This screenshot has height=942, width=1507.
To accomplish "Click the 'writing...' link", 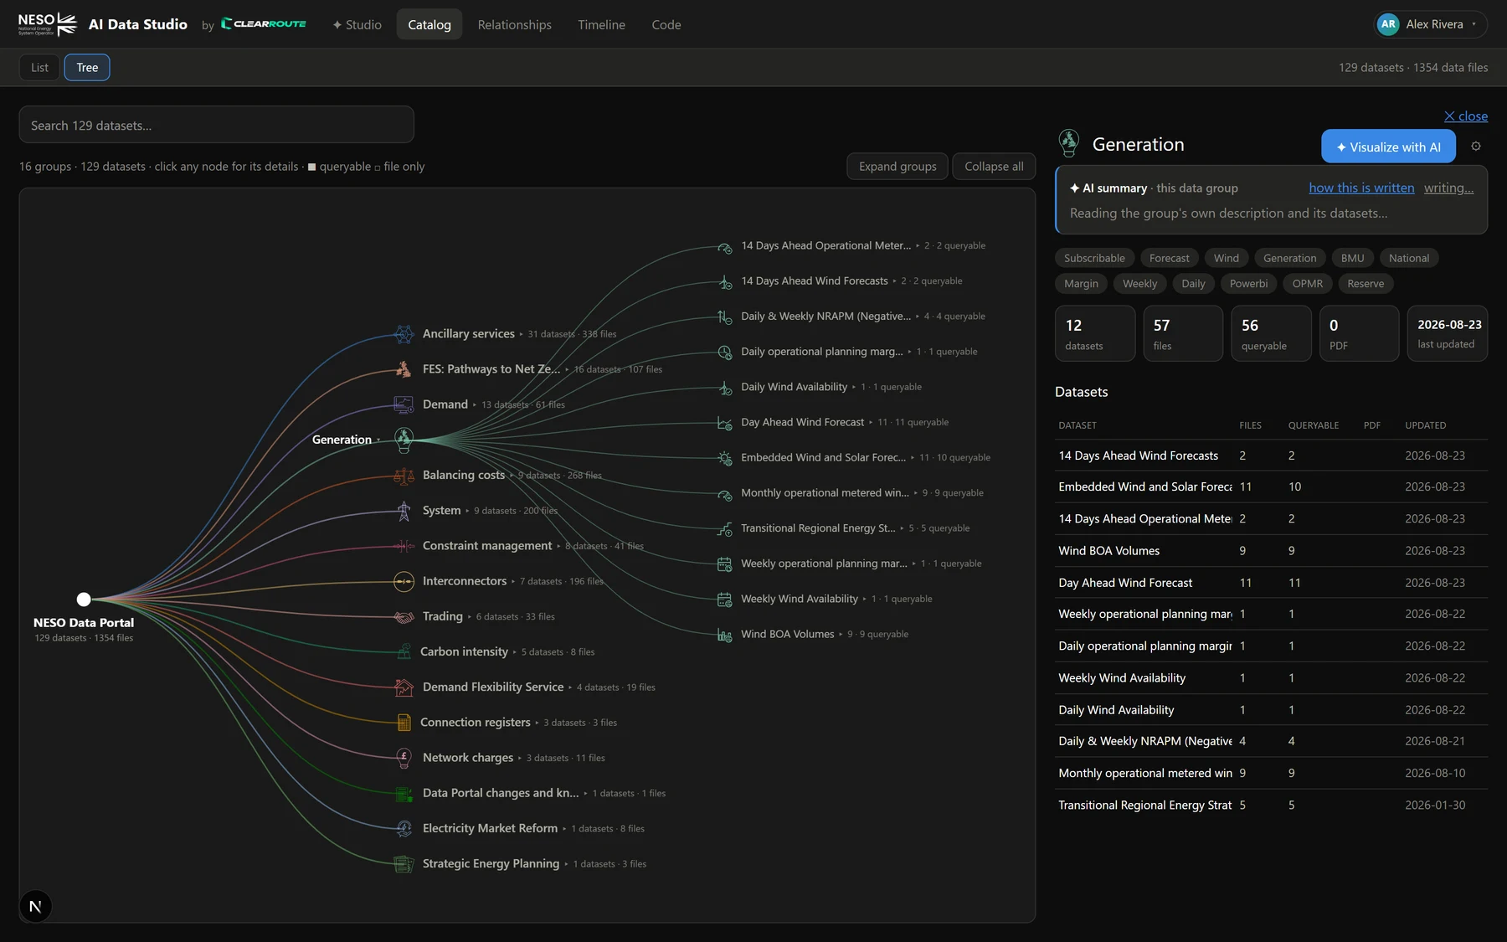I will [x=1448, y=188].
